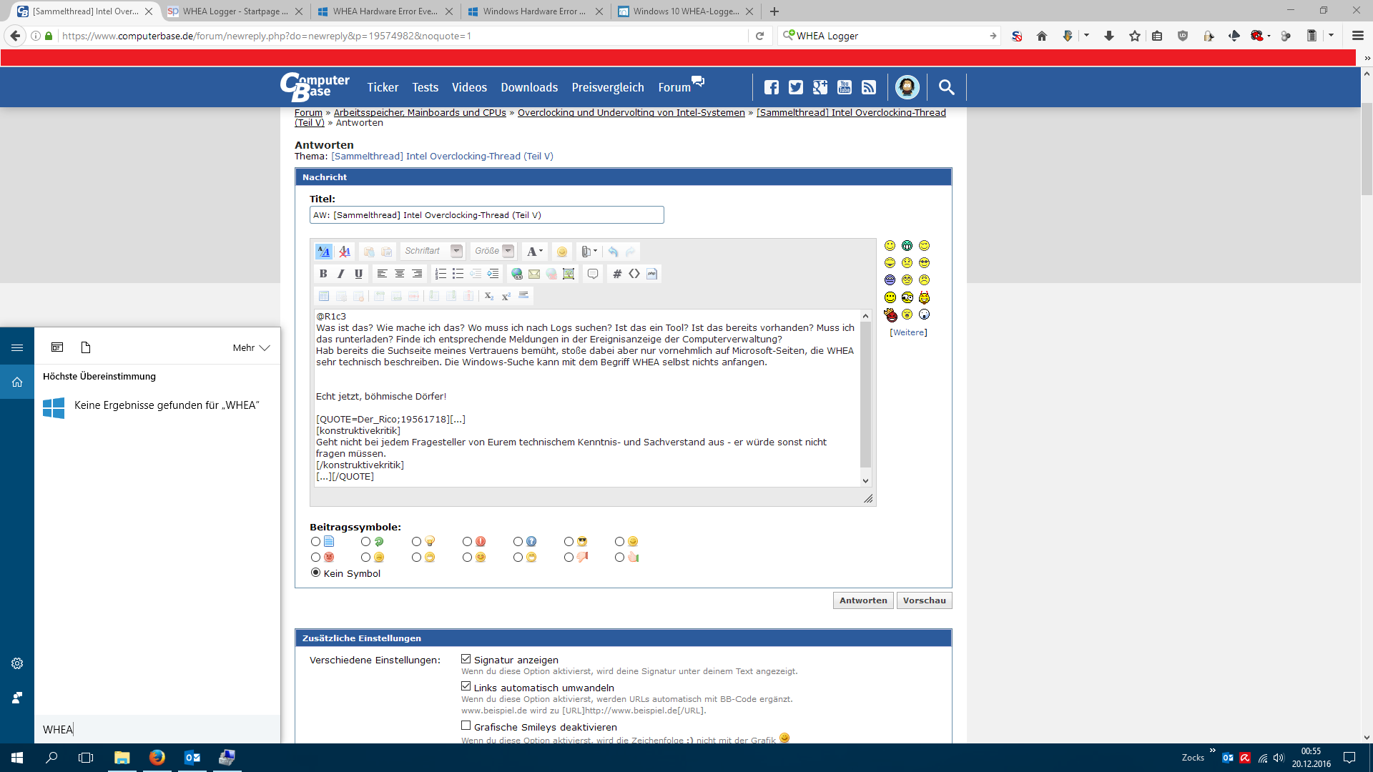Select 'Kein Symbol' radio button

point(315,573)
